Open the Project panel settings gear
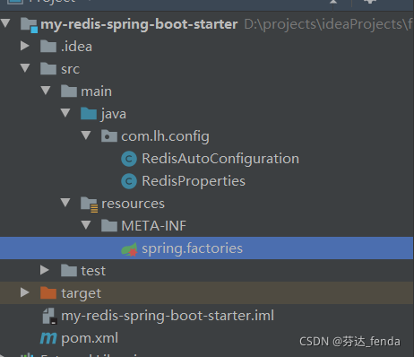This screenshot has width=414, height=357. pyautogui.click(x=370, y=2)
